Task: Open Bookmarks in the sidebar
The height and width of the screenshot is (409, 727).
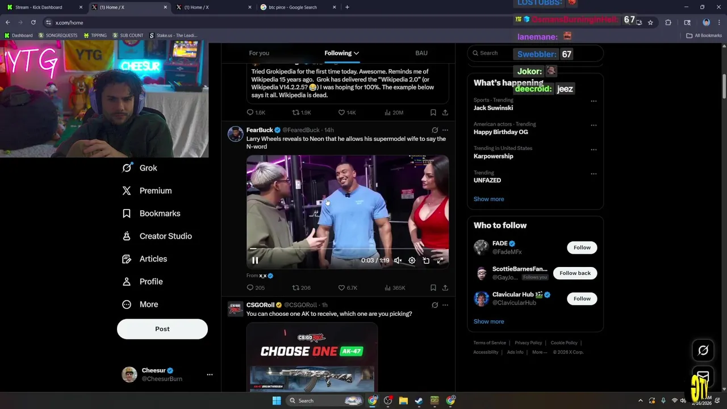Action: click(x=151, y=214)
